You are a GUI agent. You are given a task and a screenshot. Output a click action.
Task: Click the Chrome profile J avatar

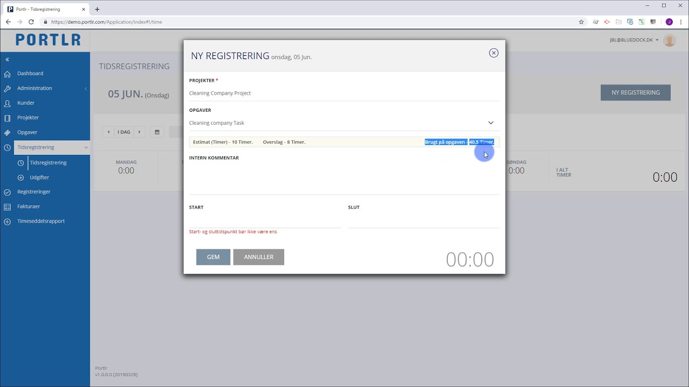pyautogui.click(x=669, y=22)
